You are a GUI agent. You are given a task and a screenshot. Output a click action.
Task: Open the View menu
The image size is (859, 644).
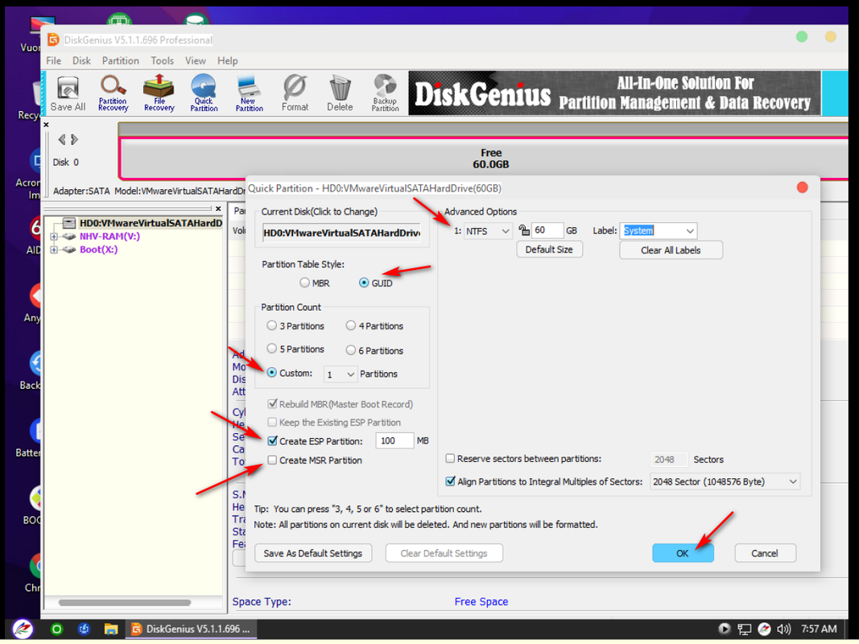[x=195, y=60]
